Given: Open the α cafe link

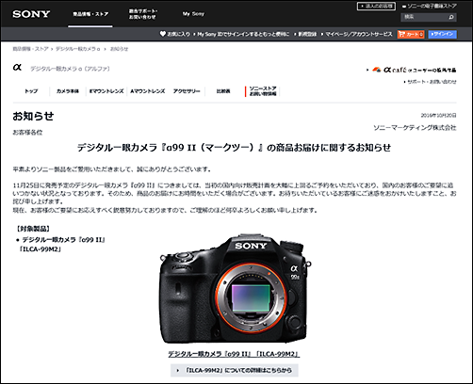Looking at the screenshot, I should point(414,70).
